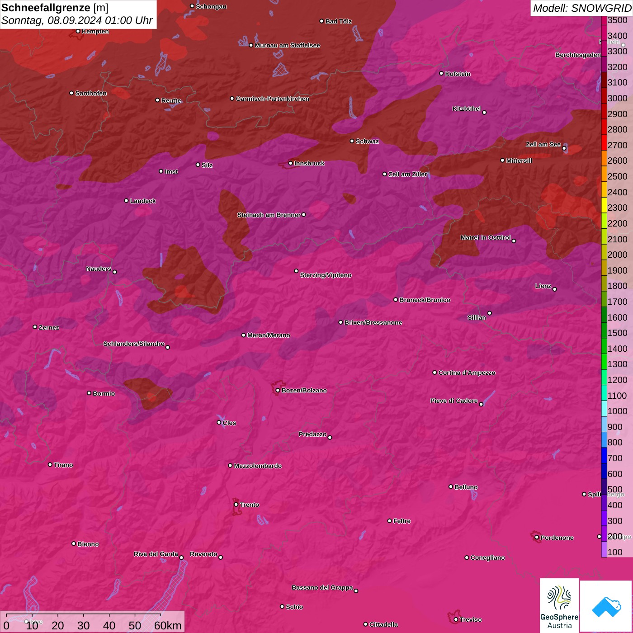
Task: Click the 'Conegliano' label
Action: pyautogui.click(x=488, y=557)
